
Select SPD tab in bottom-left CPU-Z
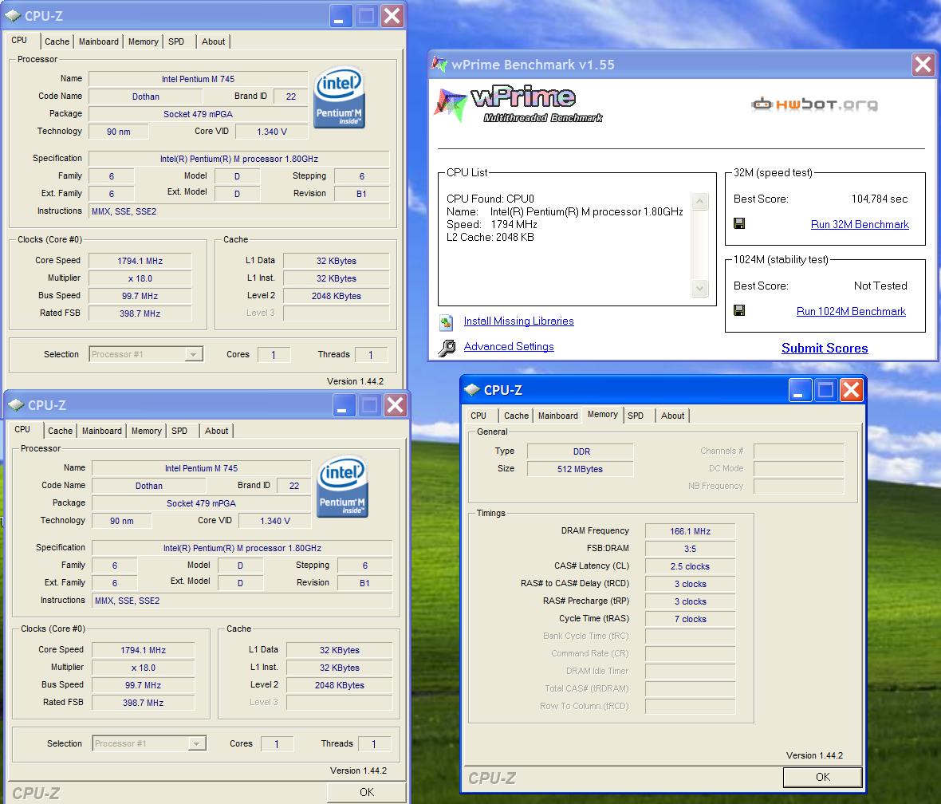coord(179,431)
